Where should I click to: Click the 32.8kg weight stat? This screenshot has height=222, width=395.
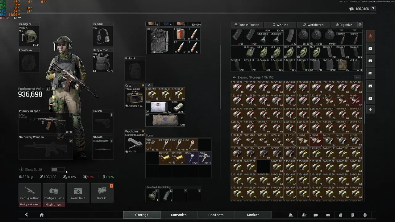(26, 177)
